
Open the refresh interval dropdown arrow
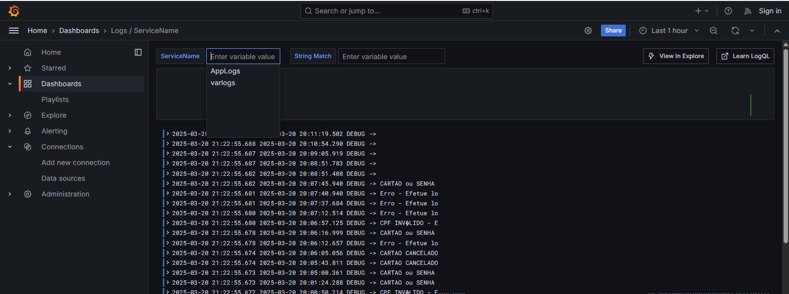tap(752, 31)
